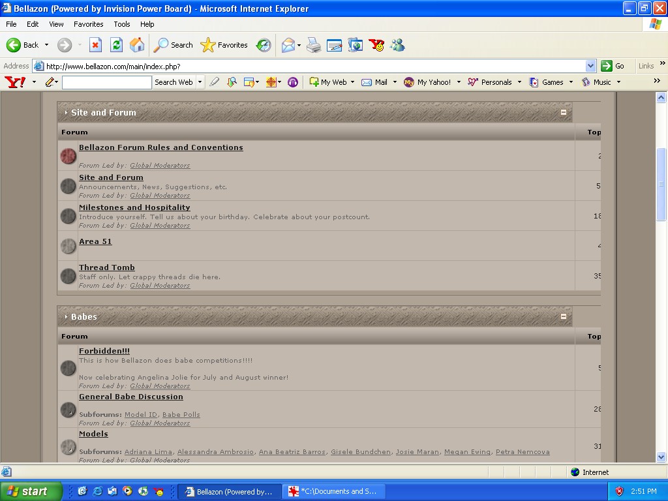The image size is (668, 501).
Task: Click the Print icon in toolbar
Action: 314,45
